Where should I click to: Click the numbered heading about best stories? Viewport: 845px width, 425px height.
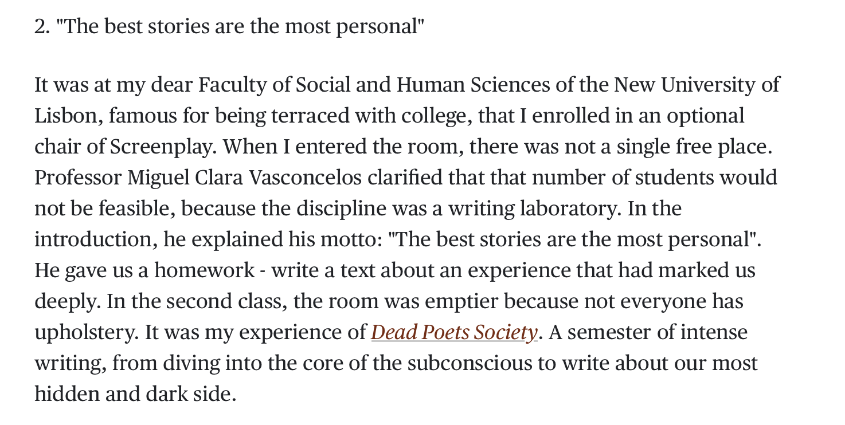click(x=229, y=27)
